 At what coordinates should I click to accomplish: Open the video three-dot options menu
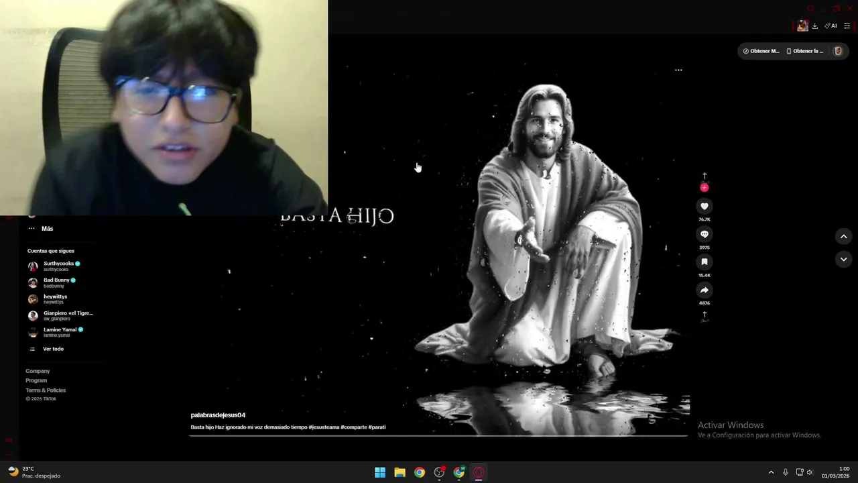(x=678, y=70)
